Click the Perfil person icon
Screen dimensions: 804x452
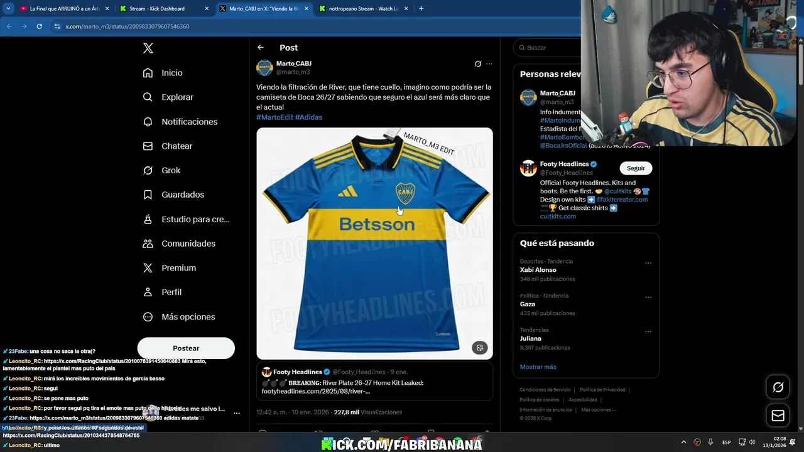[148, 292]
